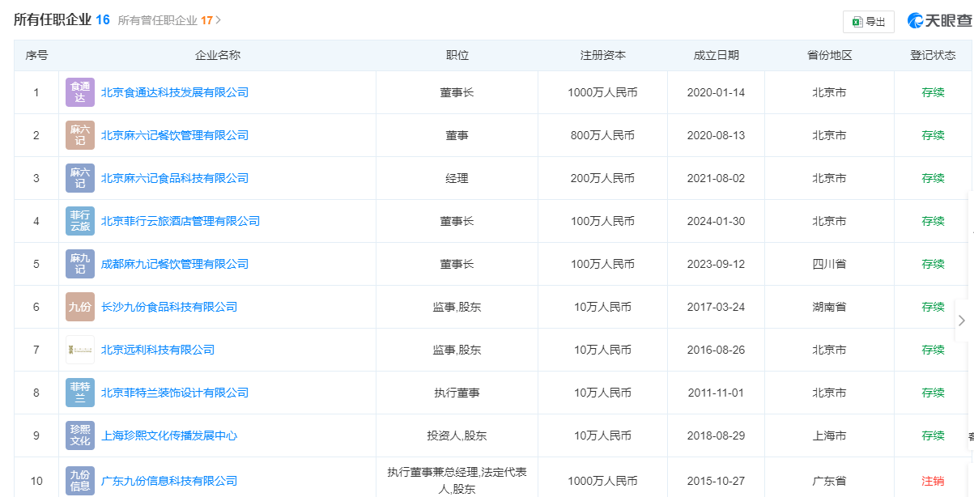Switch to 所有曾任职企业 tab
974x497 pixels.
pos(169,20)
